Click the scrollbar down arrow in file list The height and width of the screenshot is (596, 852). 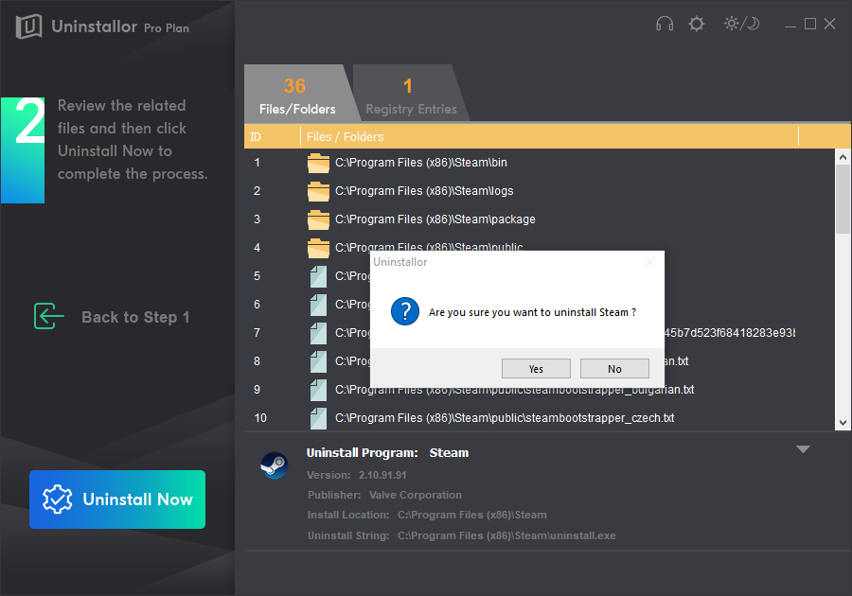(x=843, y=423)
